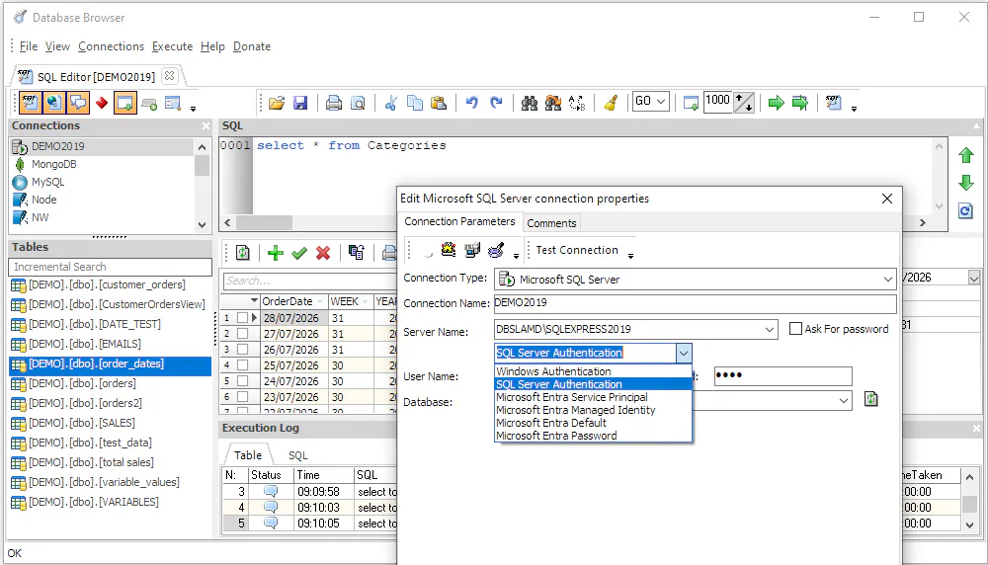Click the second green execute-script arrow icon
The image size is (988, 565).
[x=800, y=103]
